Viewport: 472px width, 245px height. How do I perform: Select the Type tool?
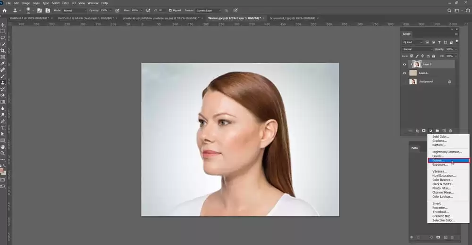coord(3,128)
